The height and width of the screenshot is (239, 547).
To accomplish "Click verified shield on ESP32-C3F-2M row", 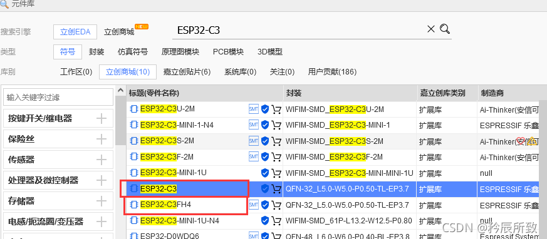I will tap(265, 157).
